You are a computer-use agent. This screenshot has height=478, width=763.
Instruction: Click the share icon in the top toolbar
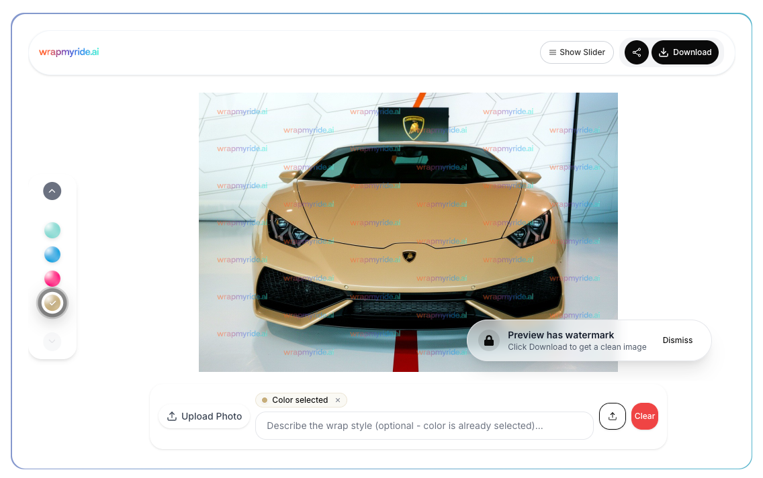pyautogui.click(x=636, y=52)
